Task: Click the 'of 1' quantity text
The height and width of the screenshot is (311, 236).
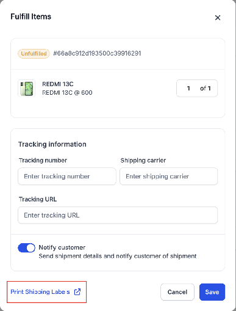Action: (x=206, y=88)
